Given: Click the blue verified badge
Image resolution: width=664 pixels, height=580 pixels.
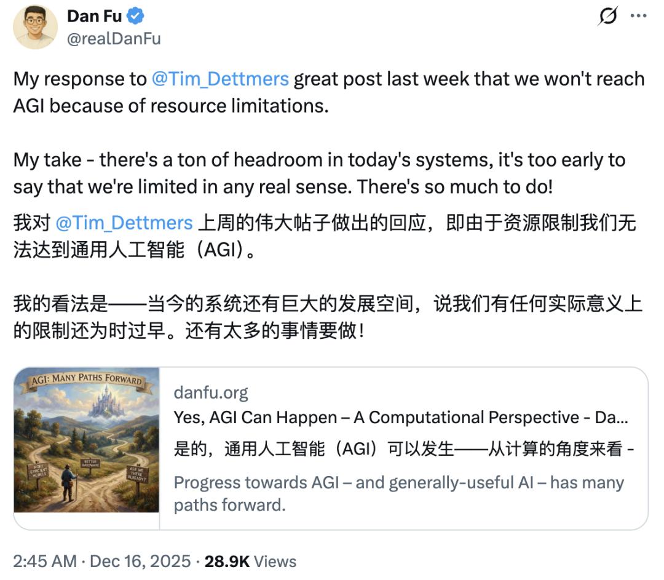Looking at the screenshot, I should tap(136, 16).
